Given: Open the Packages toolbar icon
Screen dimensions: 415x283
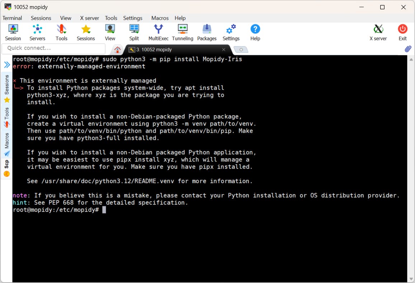Looking at the screenshot, I should tap(207, 32).
